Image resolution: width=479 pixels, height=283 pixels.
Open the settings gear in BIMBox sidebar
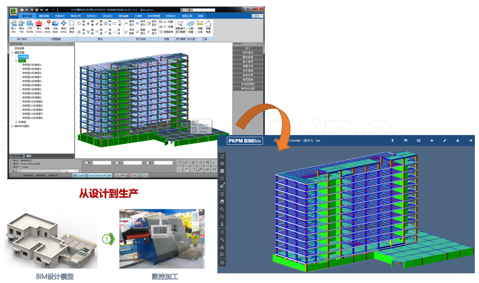222,262
